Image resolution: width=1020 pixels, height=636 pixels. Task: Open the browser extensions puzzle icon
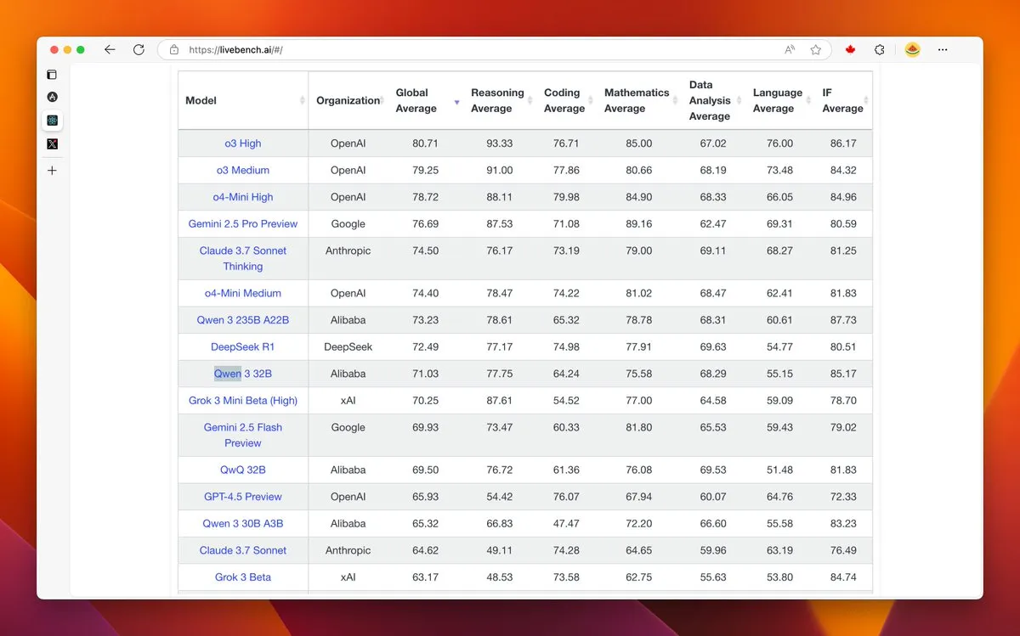880,50
